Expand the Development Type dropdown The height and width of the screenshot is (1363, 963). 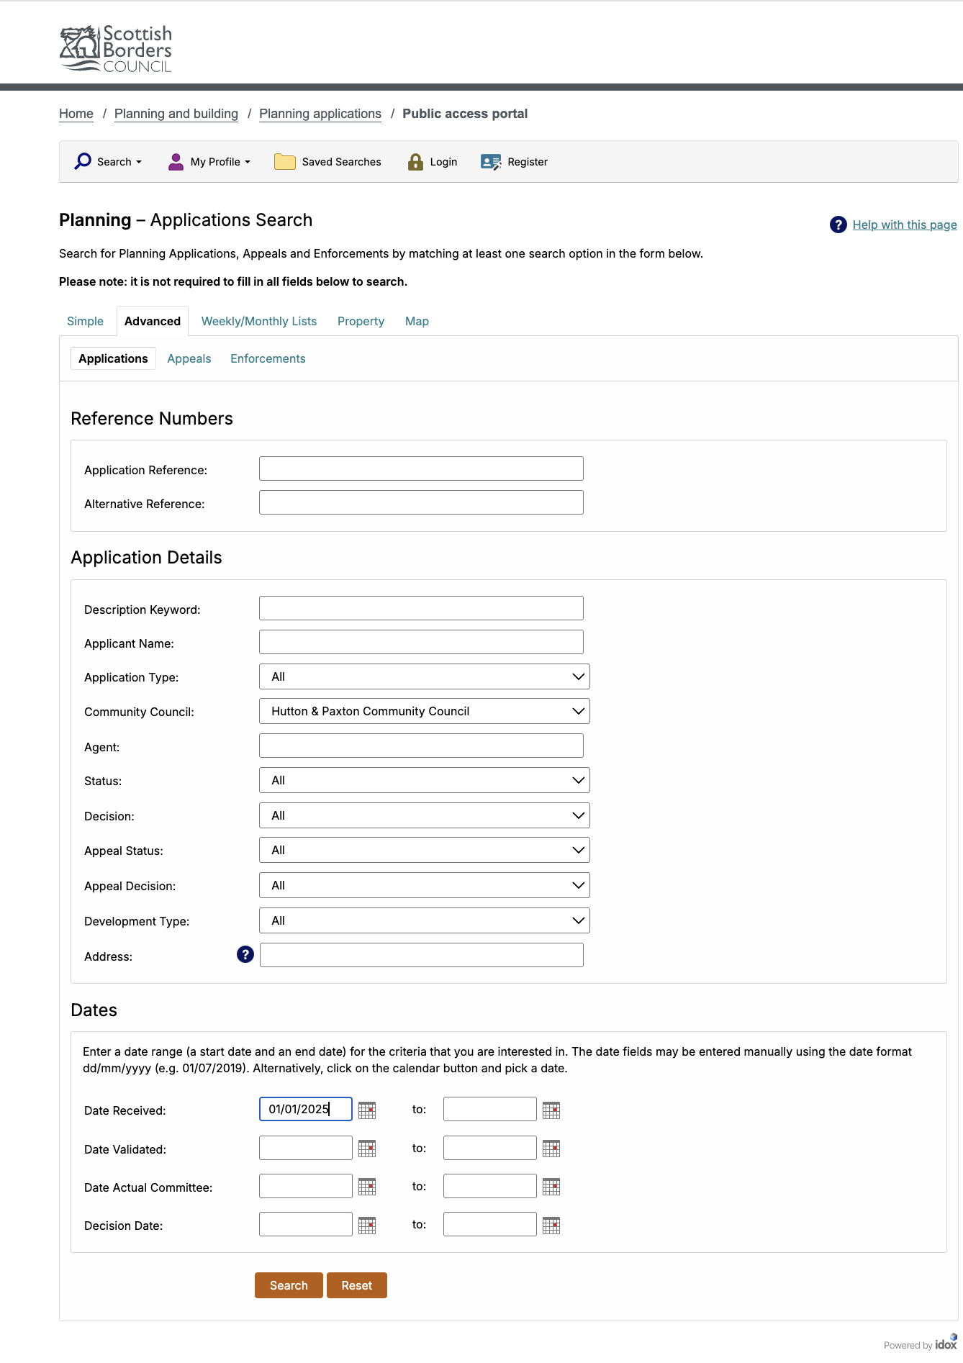pyautogui.click(x=424, y=920)
